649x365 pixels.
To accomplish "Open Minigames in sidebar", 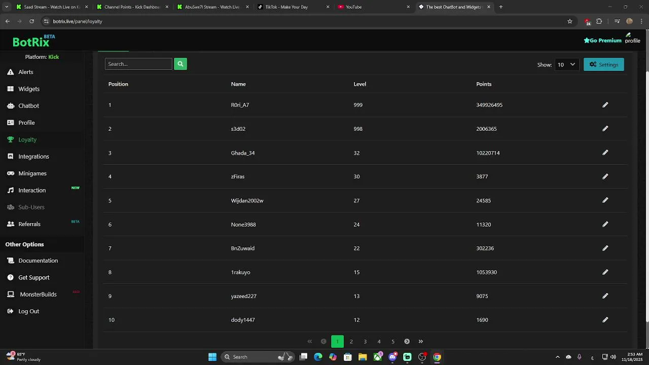I will click(x=32, y=173).
